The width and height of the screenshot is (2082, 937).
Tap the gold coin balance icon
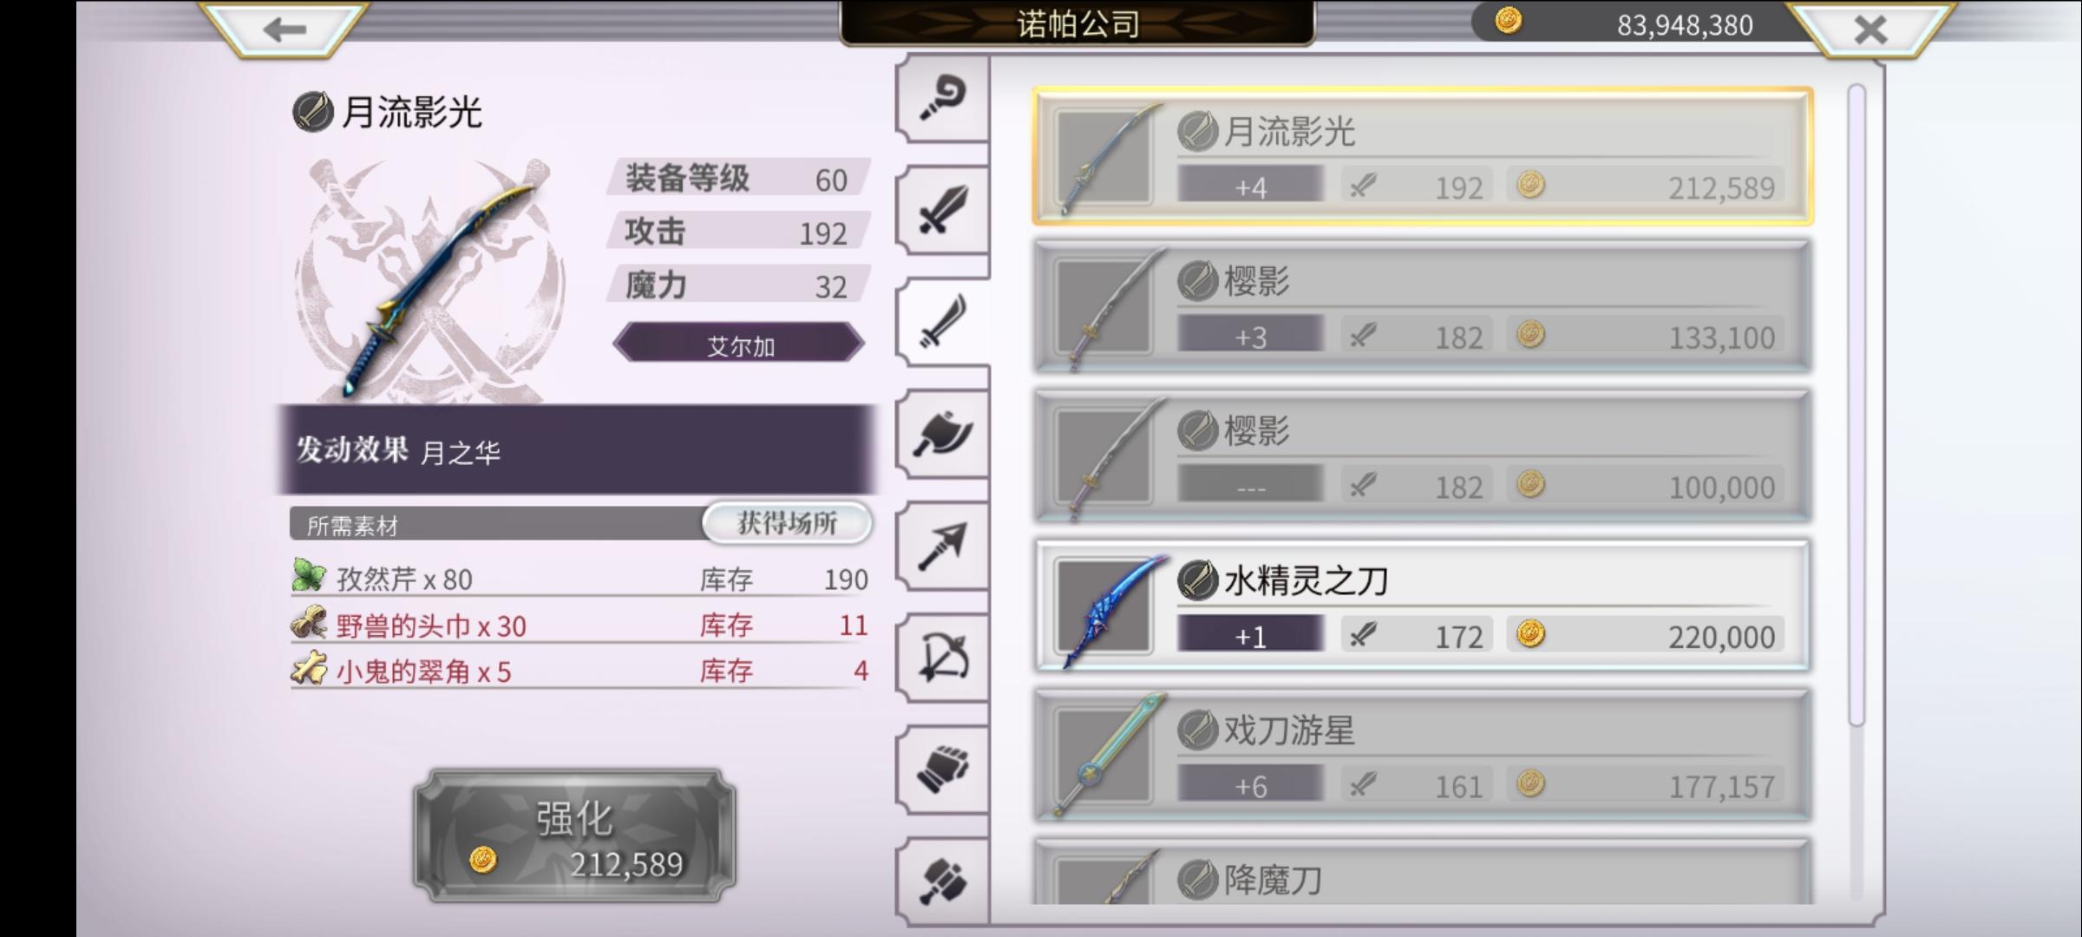[x=1509, y=21]
